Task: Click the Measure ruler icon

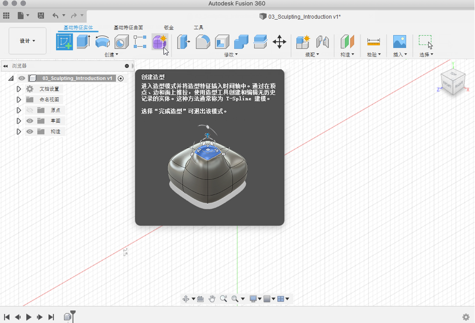Action: click(x=373, y=42)
